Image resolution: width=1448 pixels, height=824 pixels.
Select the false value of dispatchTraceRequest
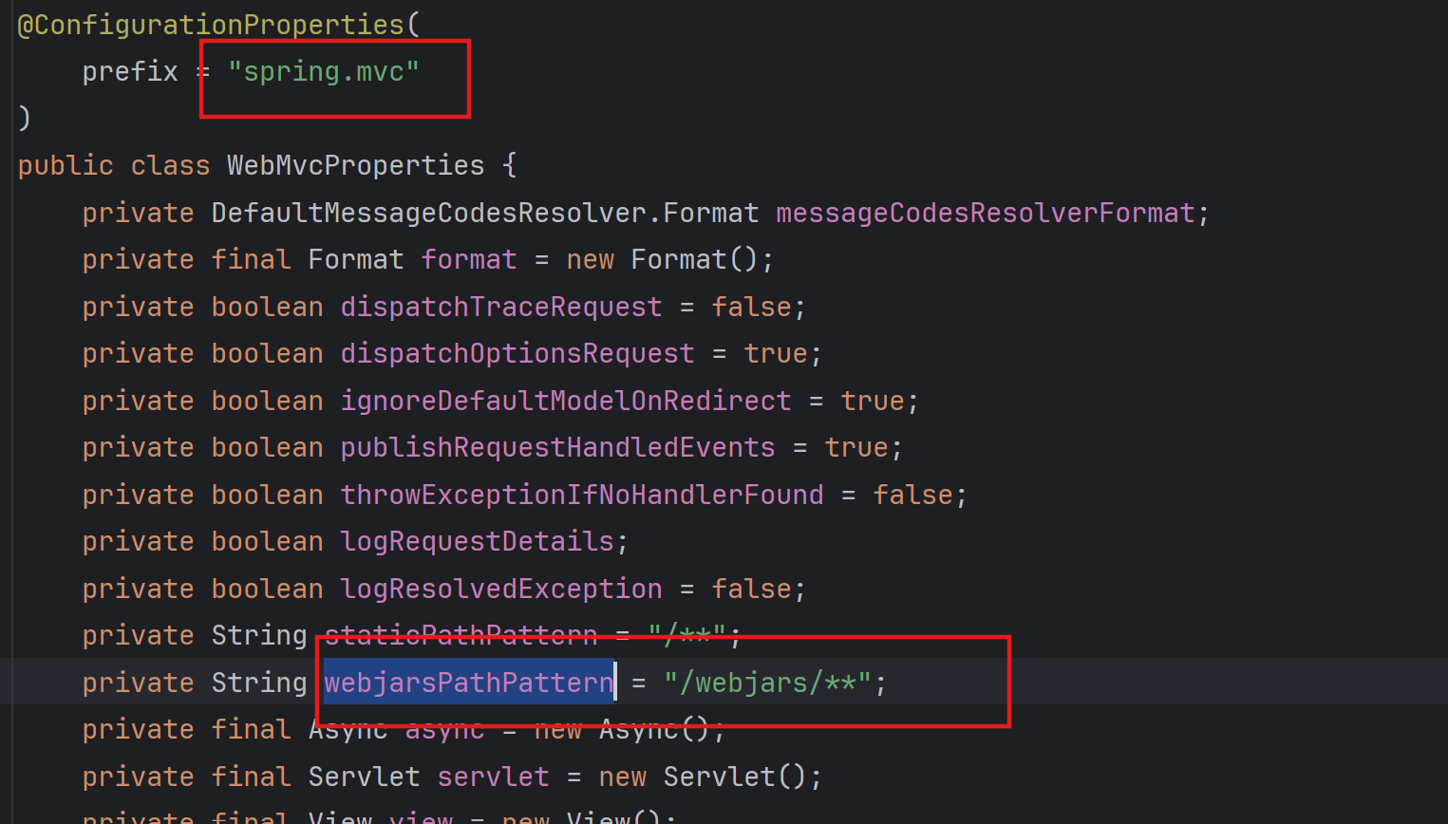pos(751,306)
